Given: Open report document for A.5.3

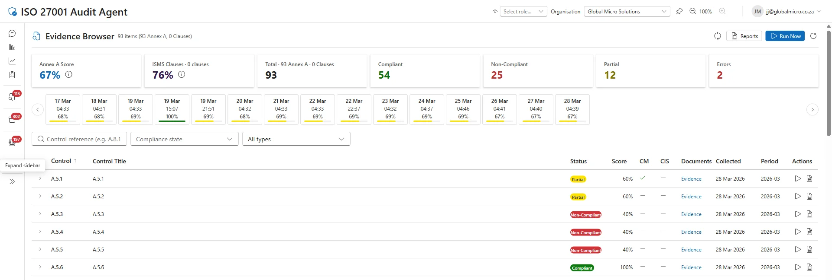Looking at the screenshot, I should (809, 214).
